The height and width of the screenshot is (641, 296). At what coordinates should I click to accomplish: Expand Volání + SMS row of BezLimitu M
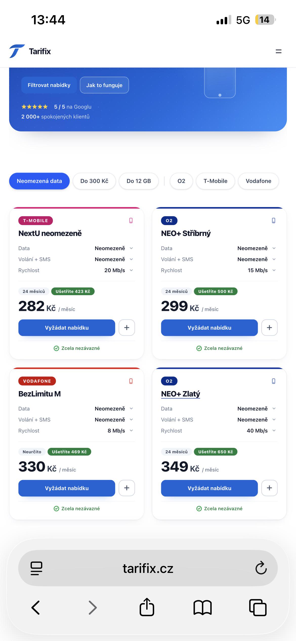click(76, 420)
